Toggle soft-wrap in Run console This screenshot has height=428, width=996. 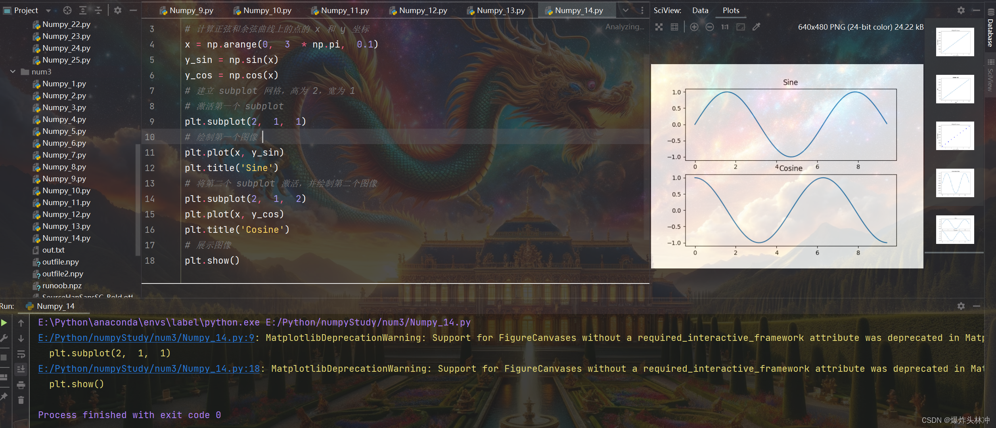pyautogui.click(x=21, y=354)
